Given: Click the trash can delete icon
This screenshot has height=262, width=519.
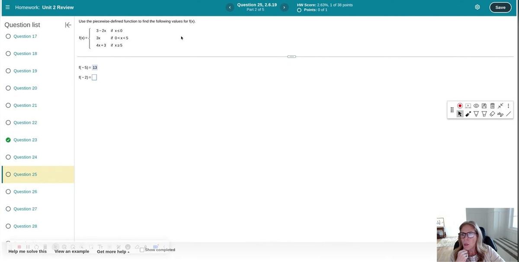Looking at the screenshot, I should (492, 106).
